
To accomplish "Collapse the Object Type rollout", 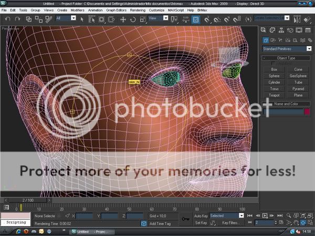I will [287, 58].
